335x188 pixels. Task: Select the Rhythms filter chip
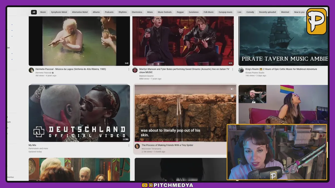tap(122, 12)
